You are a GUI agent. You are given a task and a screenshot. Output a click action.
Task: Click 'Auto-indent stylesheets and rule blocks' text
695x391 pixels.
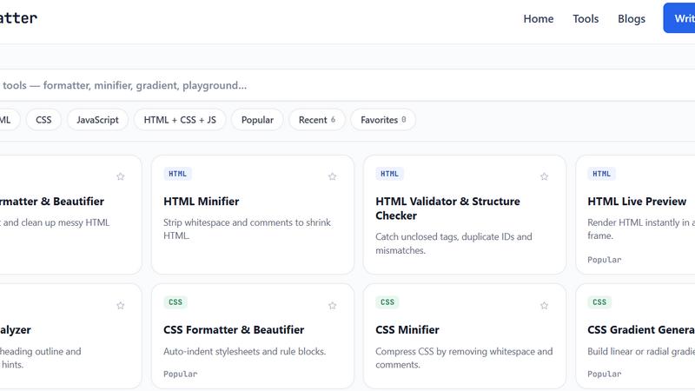tap(244, 352)
